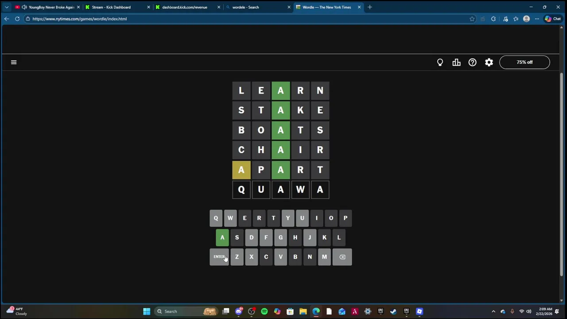Add page to favorites star icon
The height and width of the screenshot is (319, 567).
tap(472, 19)
